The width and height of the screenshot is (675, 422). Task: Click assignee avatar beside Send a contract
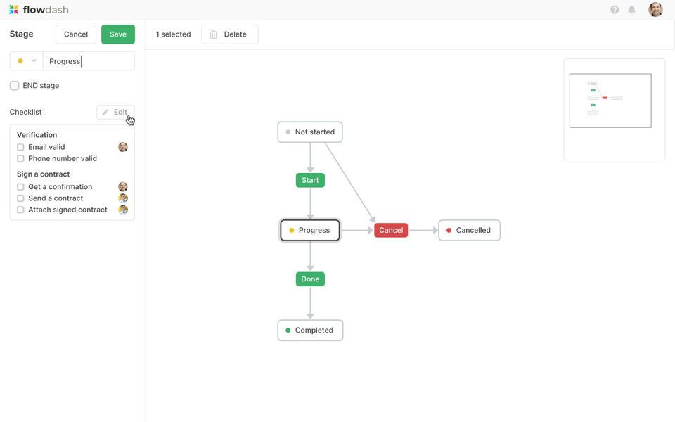[x=123, y=198]
